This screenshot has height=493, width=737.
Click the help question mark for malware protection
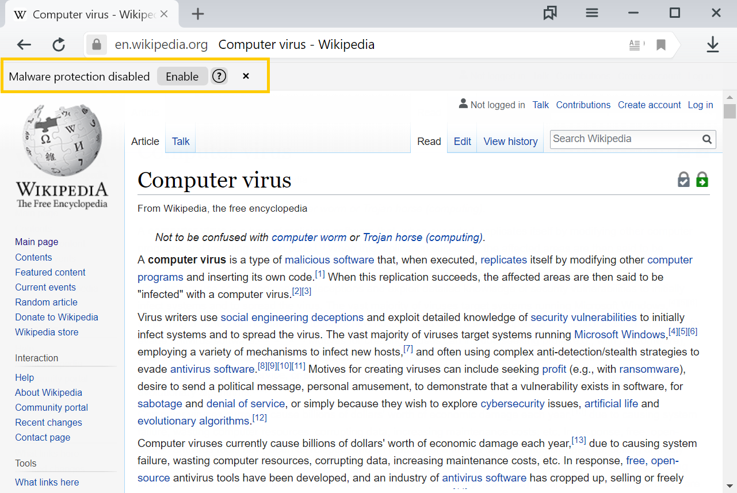click(x=219, y=77)
